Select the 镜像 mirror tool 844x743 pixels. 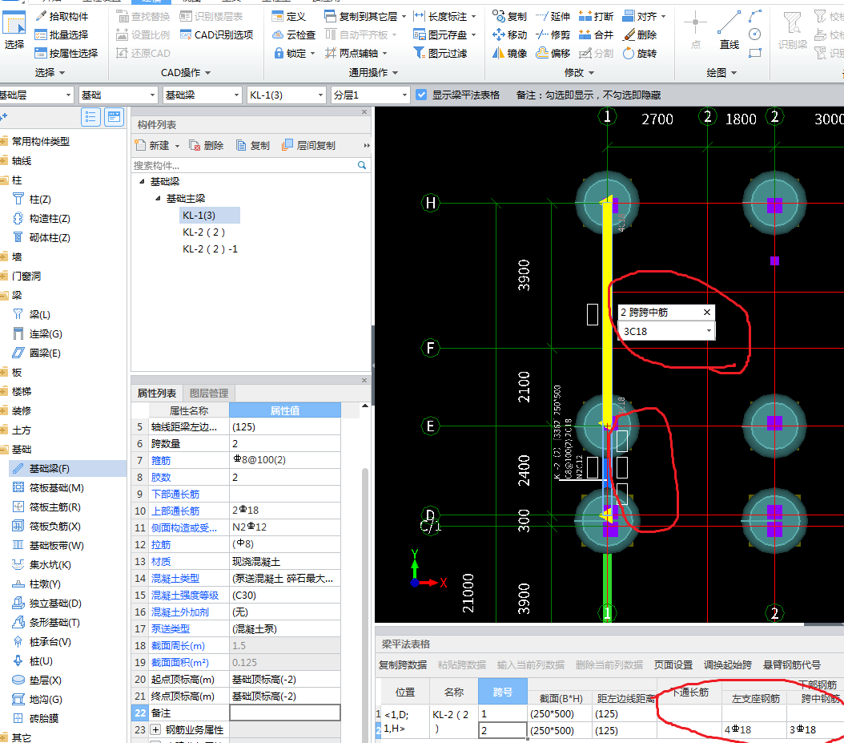point(510,53)
